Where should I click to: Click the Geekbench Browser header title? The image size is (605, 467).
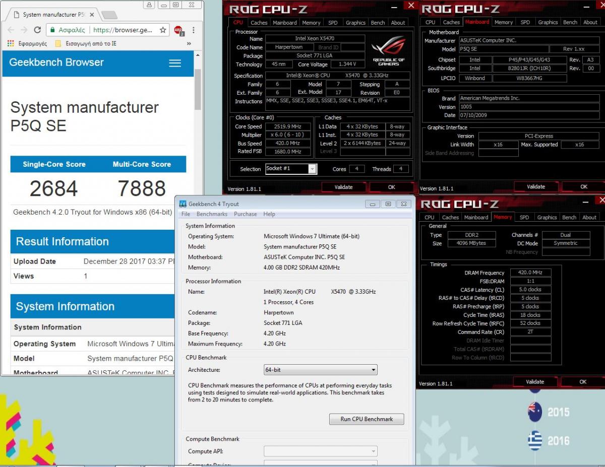[x=56, y=62]
